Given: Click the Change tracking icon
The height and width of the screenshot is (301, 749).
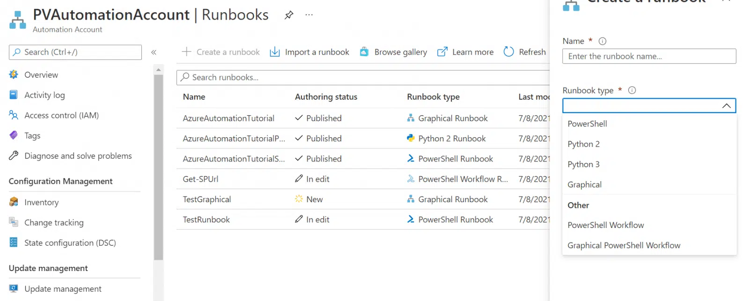Looking at the screenshot, I should 14,222.
